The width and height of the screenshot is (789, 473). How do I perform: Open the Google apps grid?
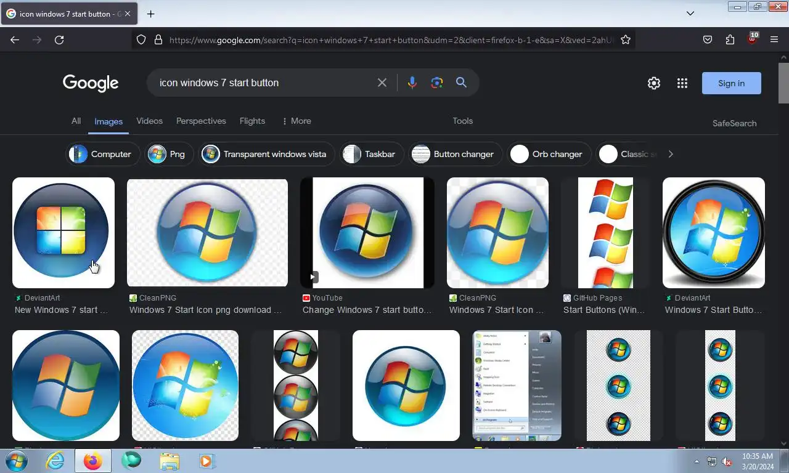(x=682, y=83)
